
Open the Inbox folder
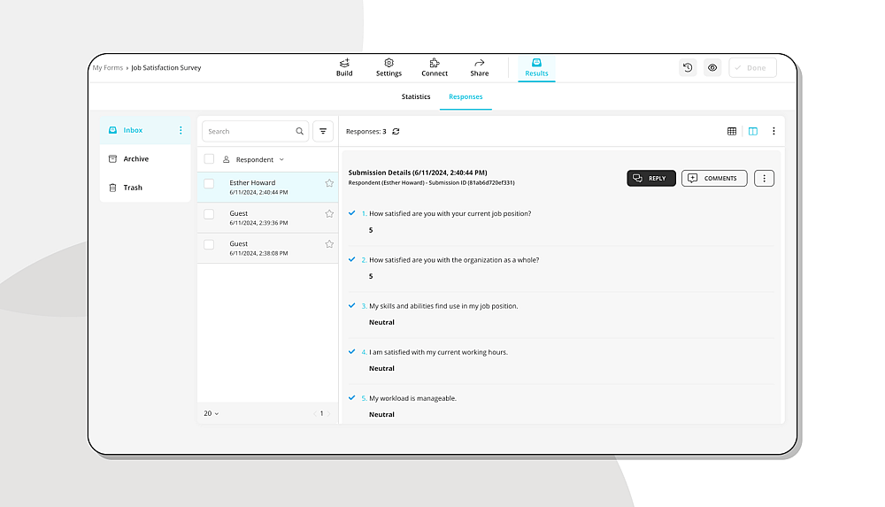tap(145, 130)
